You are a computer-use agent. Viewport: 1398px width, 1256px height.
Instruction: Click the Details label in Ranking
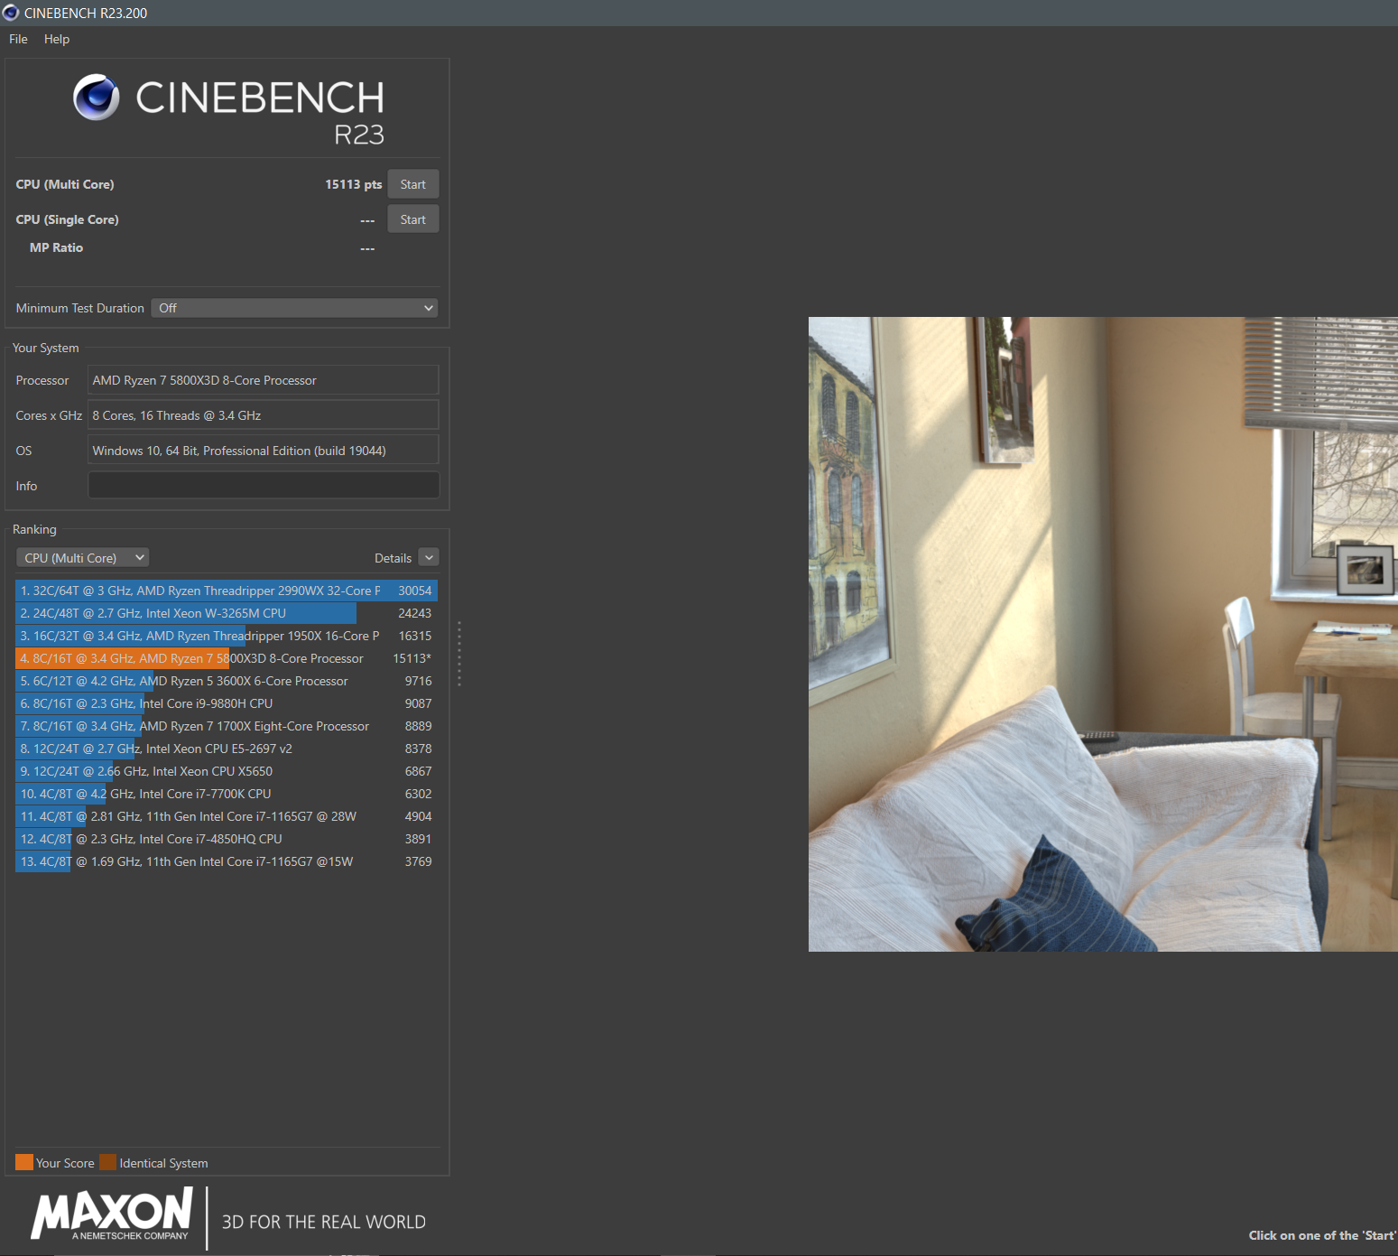tap(393, 558)
